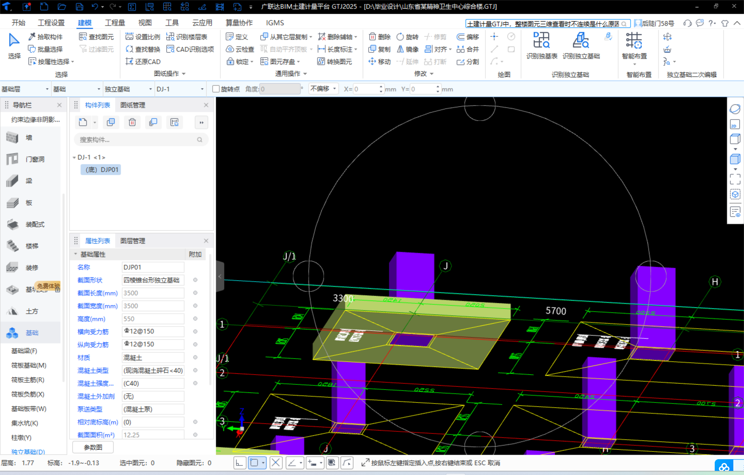Open 基础 category dropdown
744x475 pixels.
[x=77, y=89]
